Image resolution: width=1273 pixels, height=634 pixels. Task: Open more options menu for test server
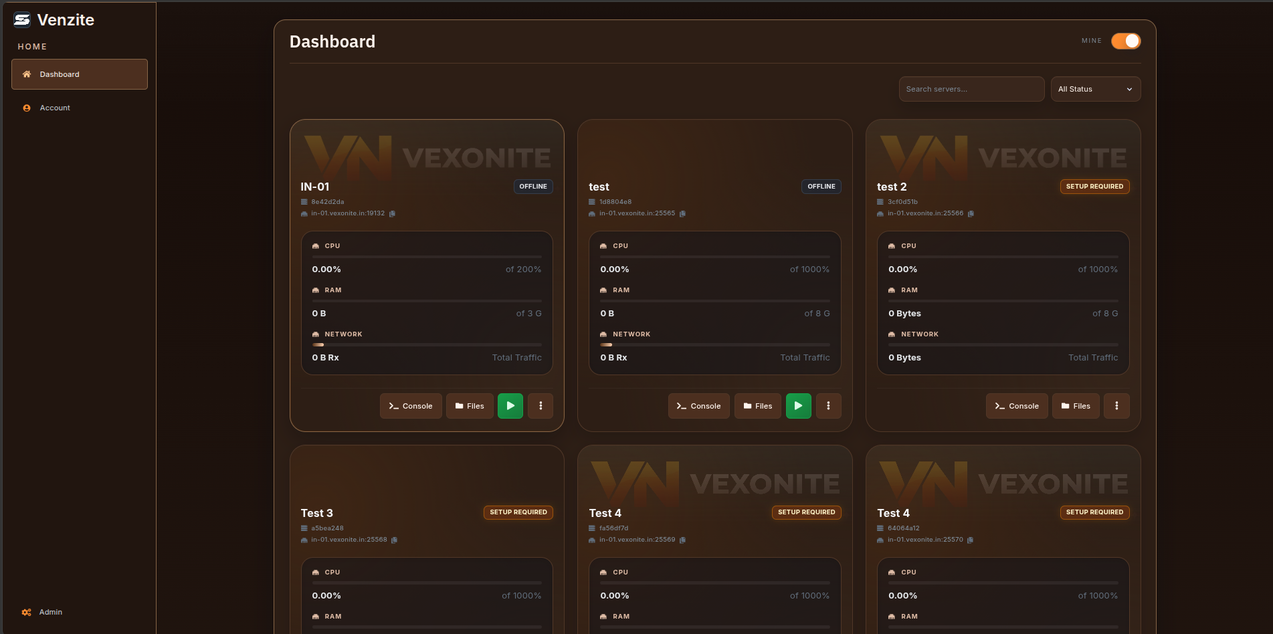coord(828,406)
